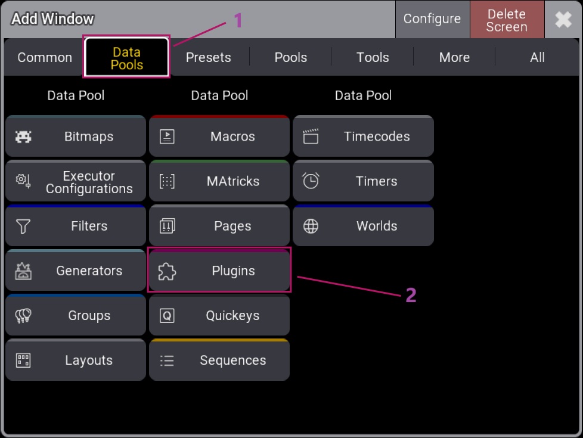583x438 pixels.
Task: Add the Sequences pool window
Action: click(x=219, y=360)
